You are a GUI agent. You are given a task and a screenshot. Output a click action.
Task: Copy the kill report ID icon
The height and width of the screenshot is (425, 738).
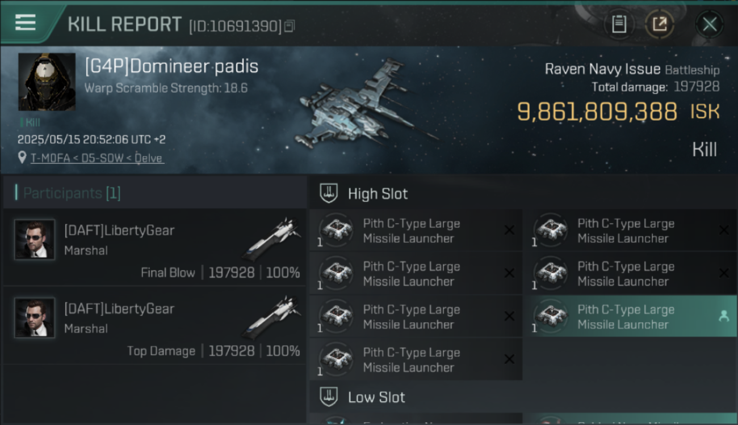coord(290,26)
